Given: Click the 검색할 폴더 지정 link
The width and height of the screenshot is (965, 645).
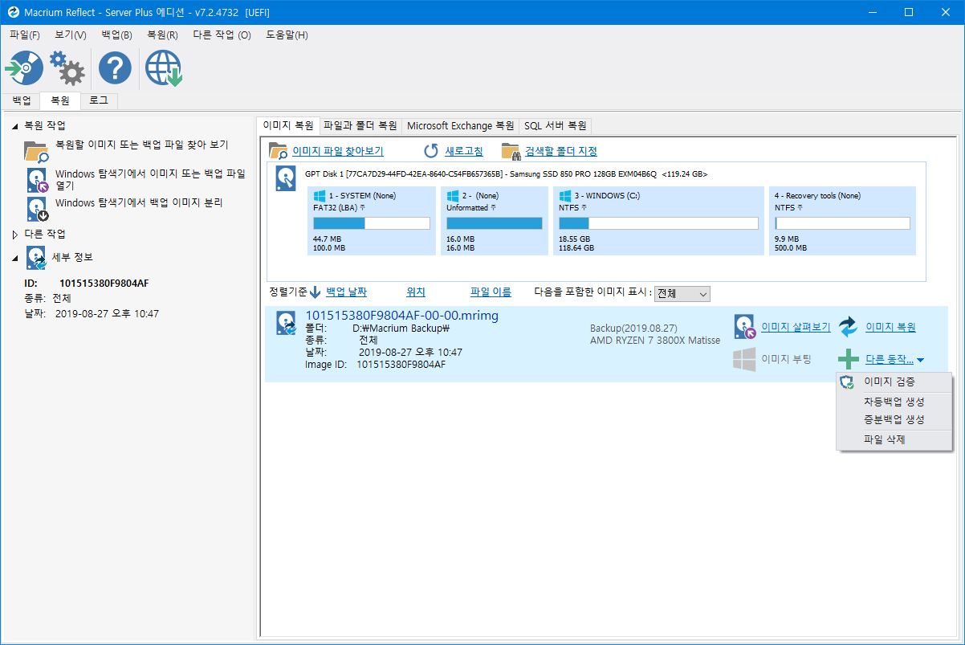Looking at the screenshot, I should [x=561, y=151].
